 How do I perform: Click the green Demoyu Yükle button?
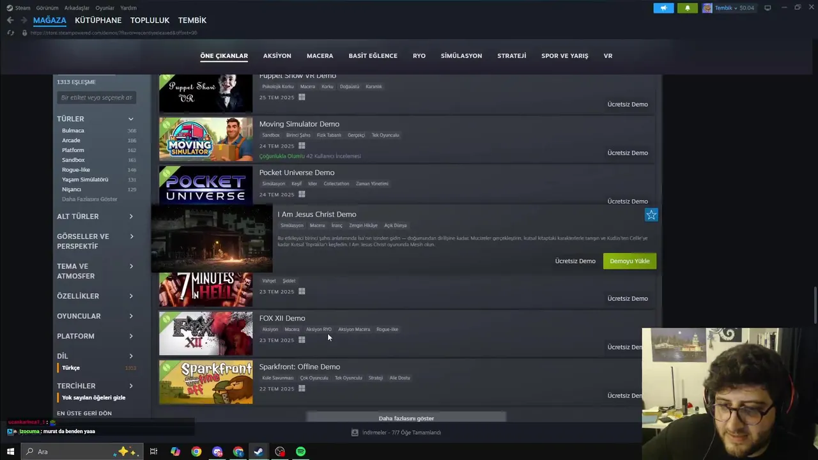tap(629, 261)
